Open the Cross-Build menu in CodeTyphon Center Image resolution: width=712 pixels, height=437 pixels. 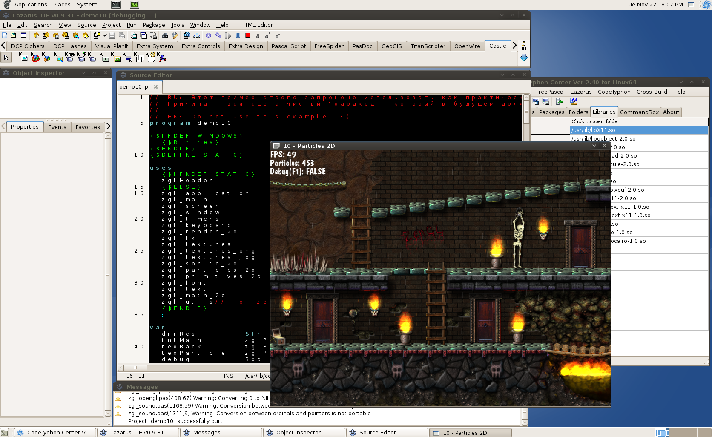tap(652, 92)
